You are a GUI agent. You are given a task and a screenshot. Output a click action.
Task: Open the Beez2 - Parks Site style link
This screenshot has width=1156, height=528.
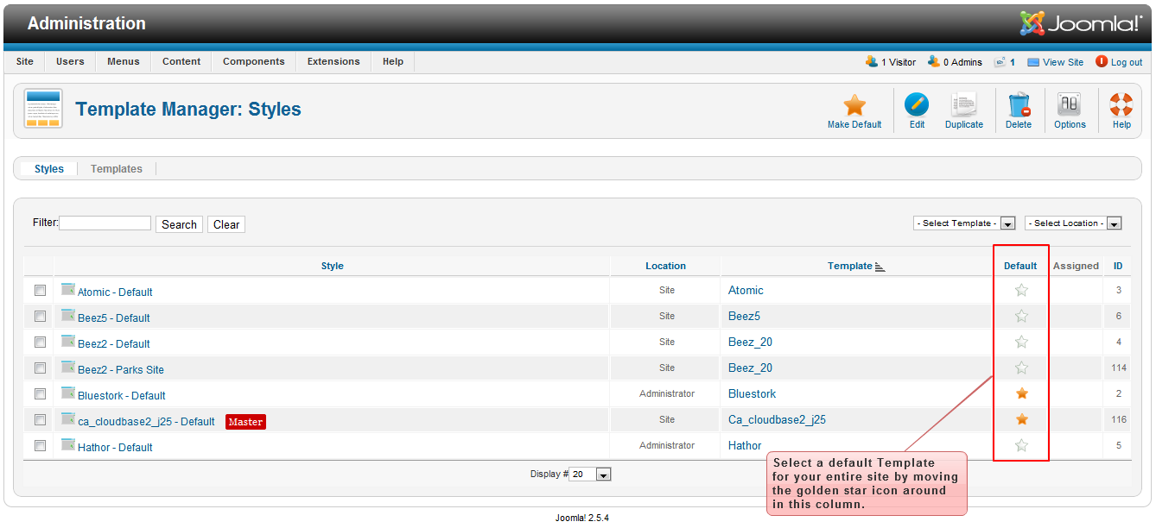(x=121, y=370)
